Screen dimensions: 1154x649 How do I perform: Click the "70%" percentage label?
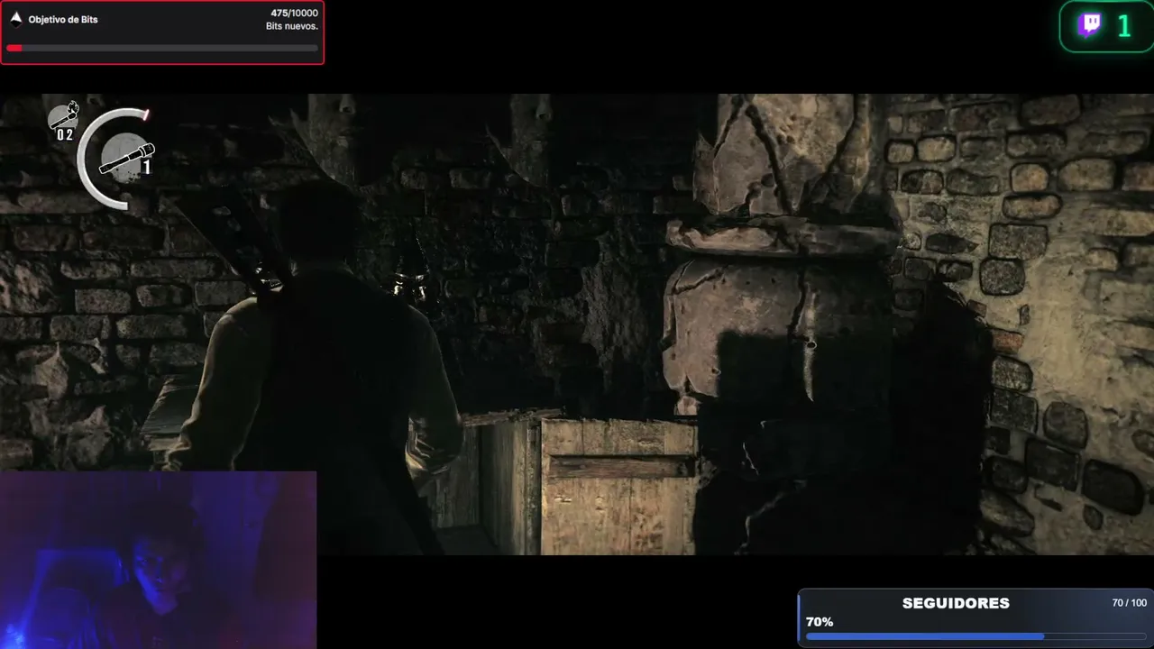pyautogui.click(x=820, y=622)
